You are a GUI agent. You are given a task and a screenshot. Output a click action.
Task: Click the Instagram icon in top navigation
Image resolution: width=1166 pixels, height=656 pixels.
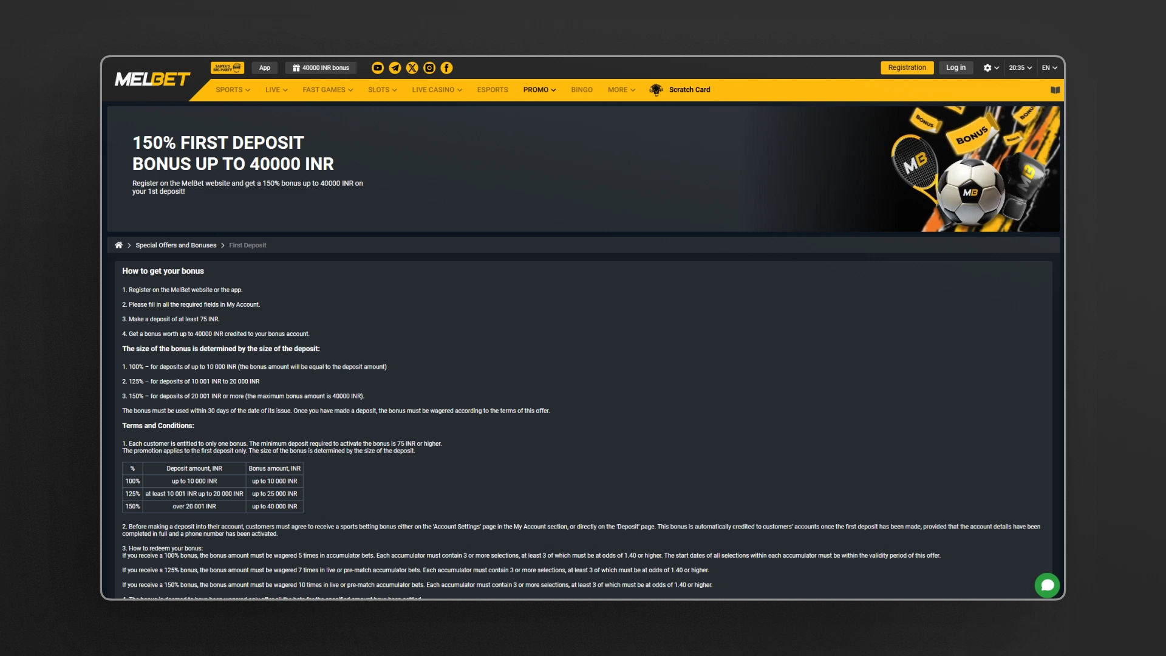(428, 67)
